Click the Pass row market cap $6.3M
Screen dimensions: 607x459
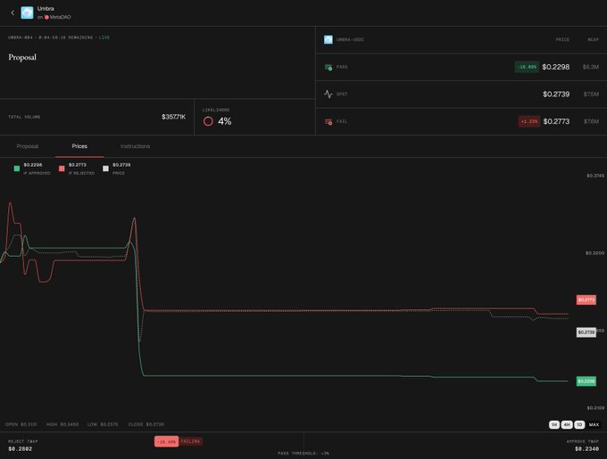pos(591,67)
